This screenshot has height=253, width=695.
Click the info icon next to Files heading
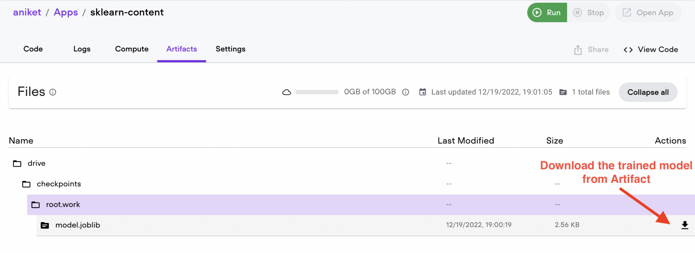tap(53, 92)
